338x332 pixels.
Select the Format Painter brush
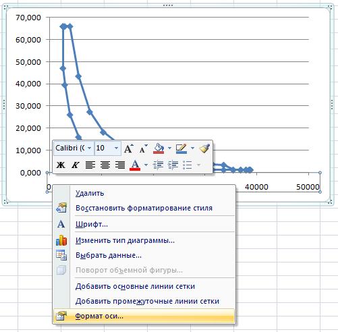coord(204,148)
